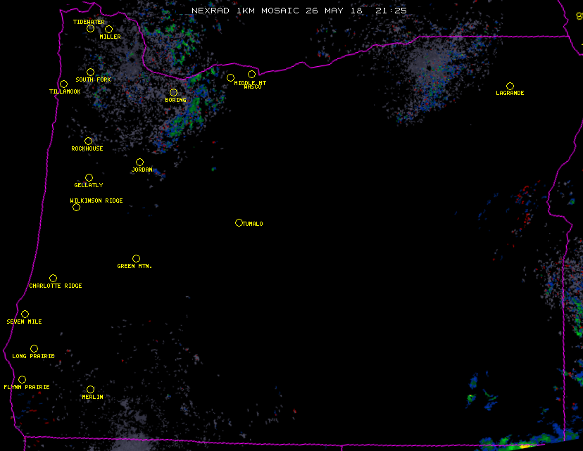Click the Long Prairie station circle
This screenshot has height=451, width=583.
click(34, 348)
